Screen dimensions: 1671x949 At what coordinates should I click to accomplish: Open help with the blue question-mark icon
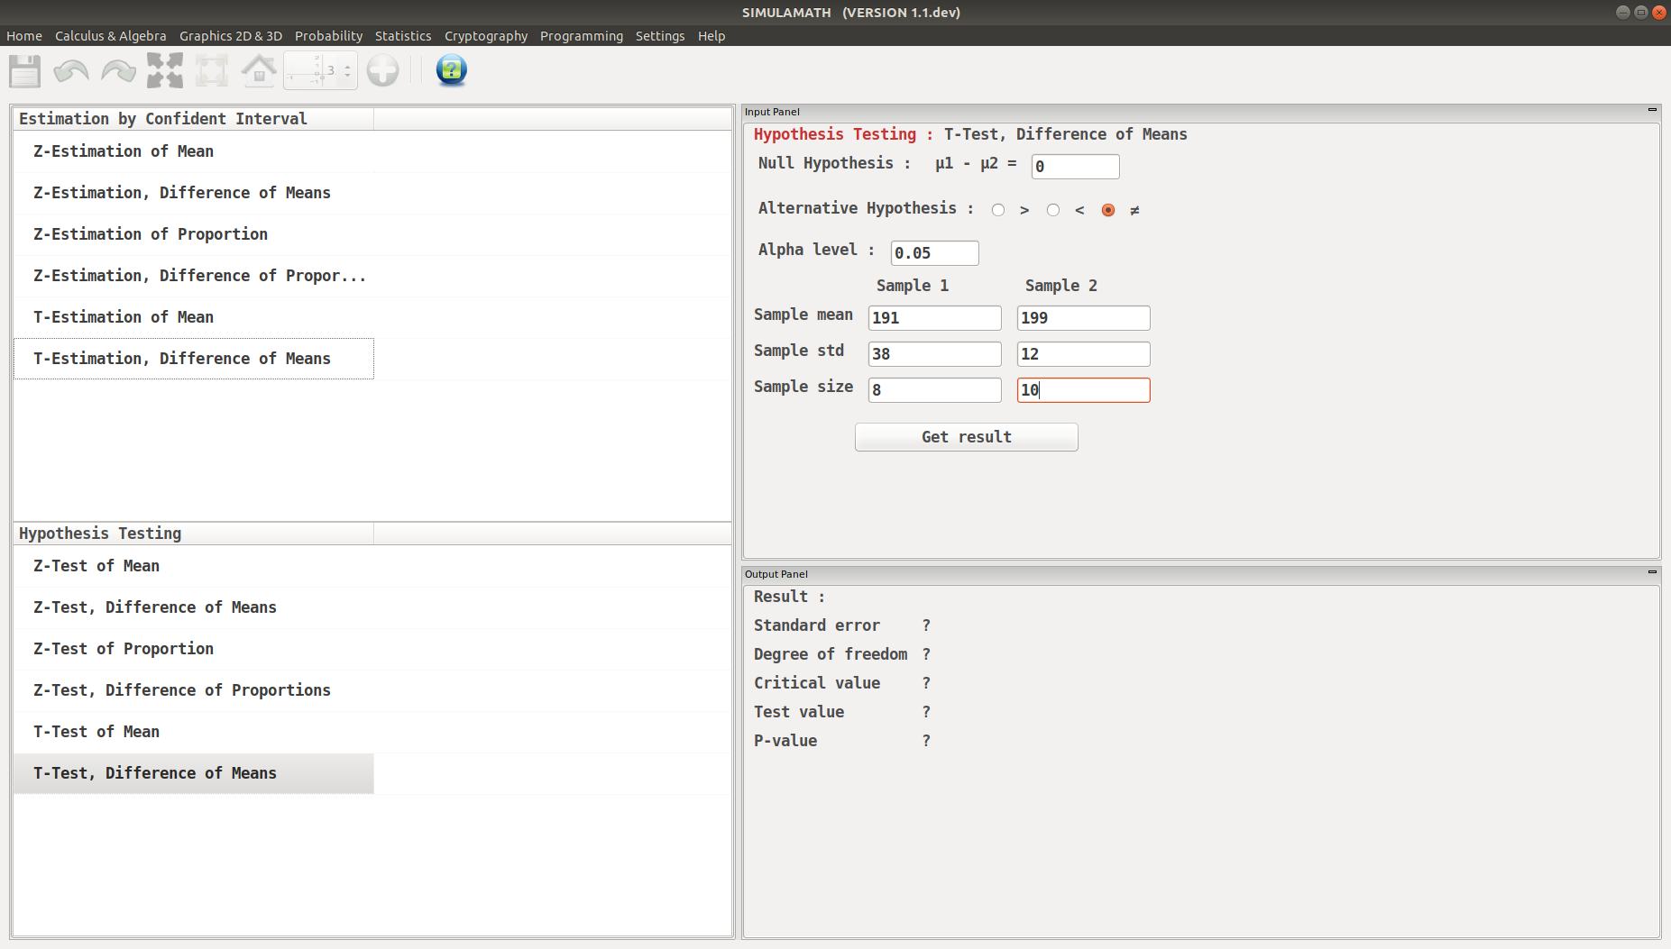coord(452,70)
